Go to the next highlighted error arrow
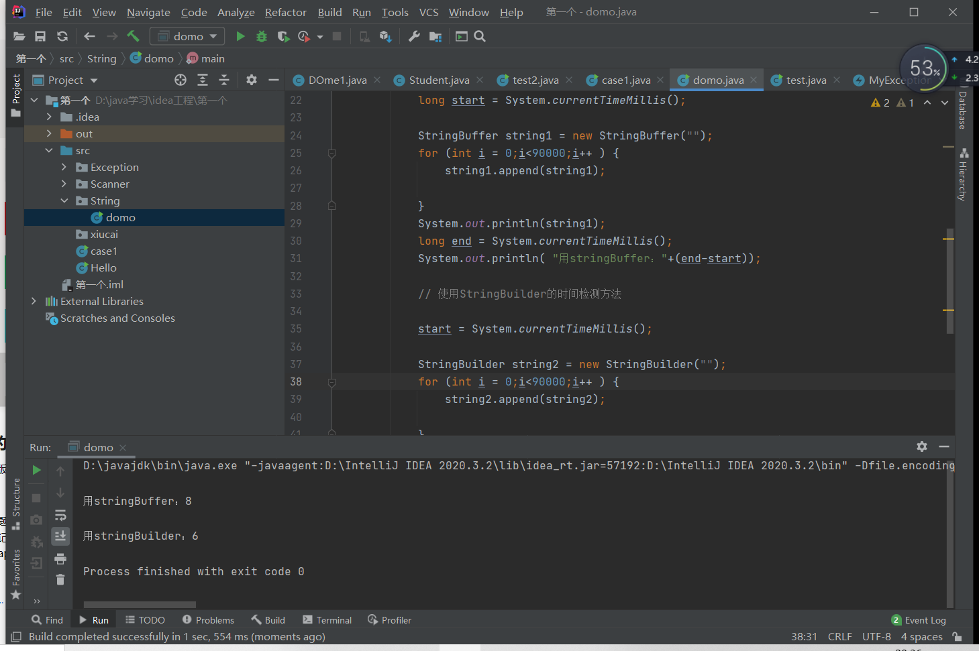This screenshot has height=651, width=979. pos(945,103)
